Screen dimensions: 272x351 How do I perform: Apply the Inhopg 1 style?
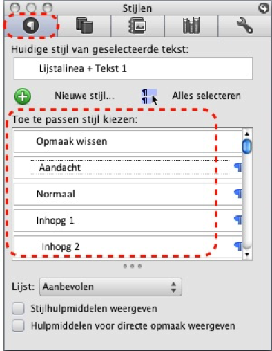[x=128, y=220]
